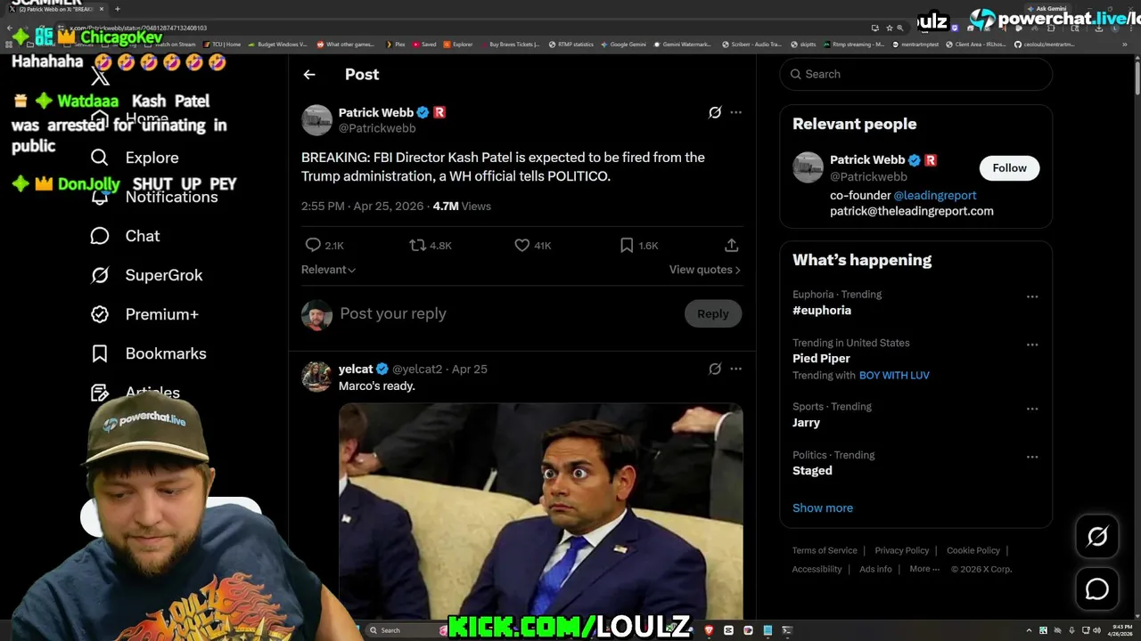Open Grok explain on yelcat's reply
The height and width of the screenshot is (641, 1141).
tap(715, 369)
